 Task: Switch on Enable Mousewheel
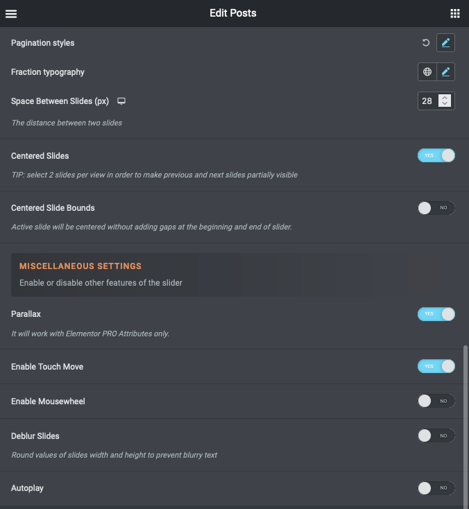pyautogui.click(x=436, y=401)
